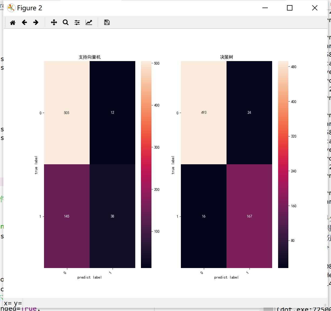
Task: Maximize the Figure 2 window
Action: point(290,8)
